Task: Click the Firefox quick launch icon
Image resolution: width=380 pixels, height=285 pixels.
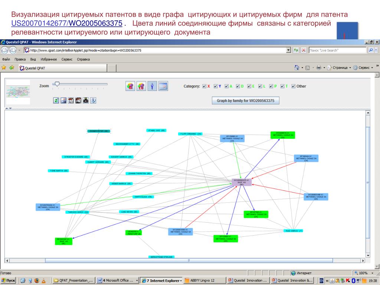Action: 37,281
